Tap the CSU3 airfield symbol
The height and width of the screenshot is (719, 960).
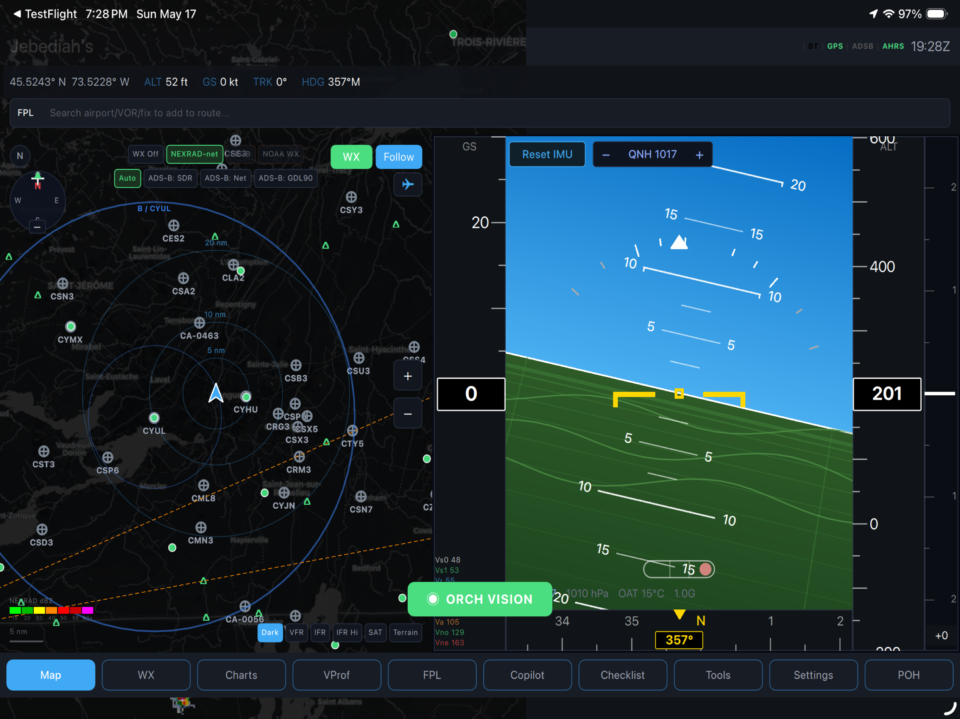pyautogui.click(x=358, y=358)
